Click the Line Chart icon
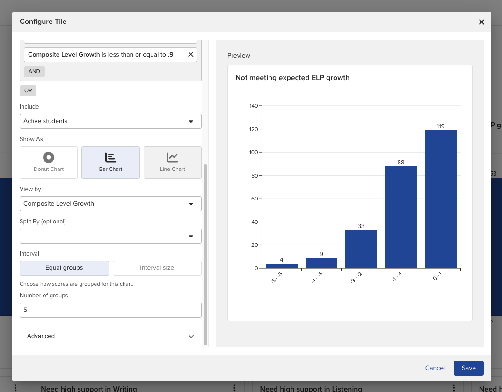Viewport: 502px width, 392px height. tap(173, 157)
